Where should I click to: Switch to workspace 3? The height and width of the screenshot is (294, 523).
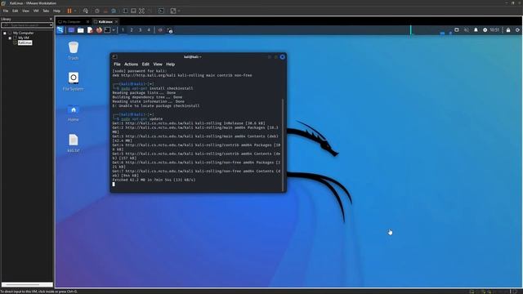pos(140,30)
